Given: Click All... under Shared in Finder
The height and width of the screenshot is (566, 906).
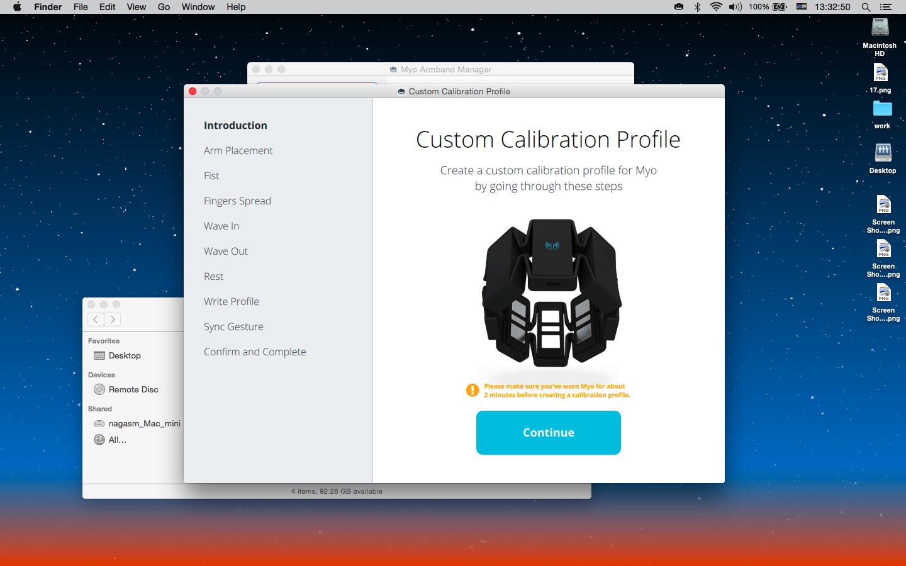Looking at the screenshot, I should (x=110, y=440).
